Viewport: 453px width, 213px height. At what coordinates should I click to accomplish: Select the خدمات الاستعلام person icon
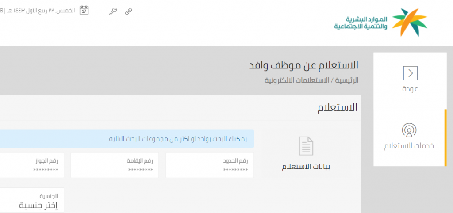409,131
